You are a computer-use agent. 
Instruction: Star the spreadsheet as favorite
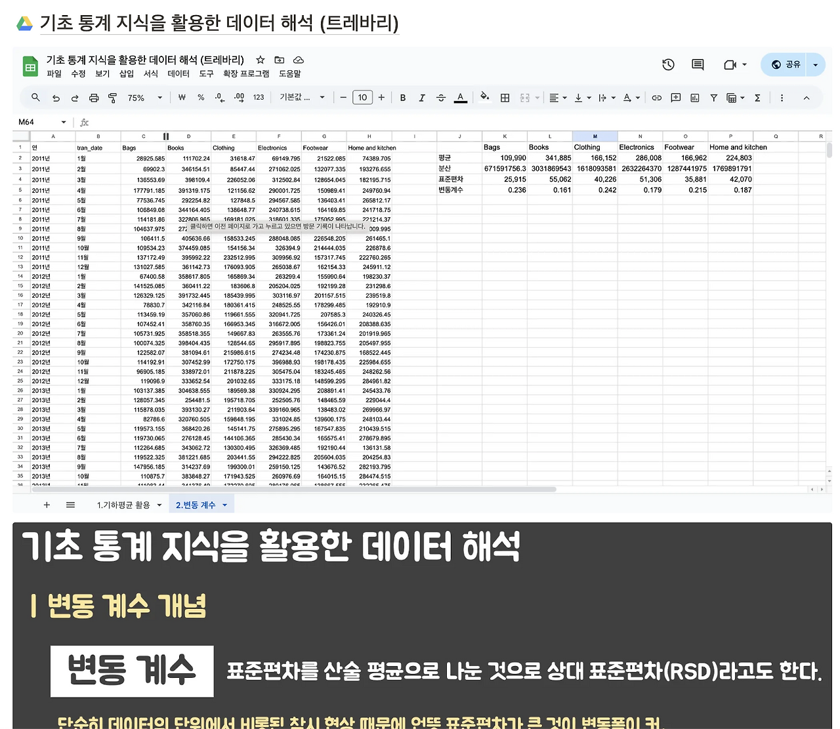coord(260,59)
